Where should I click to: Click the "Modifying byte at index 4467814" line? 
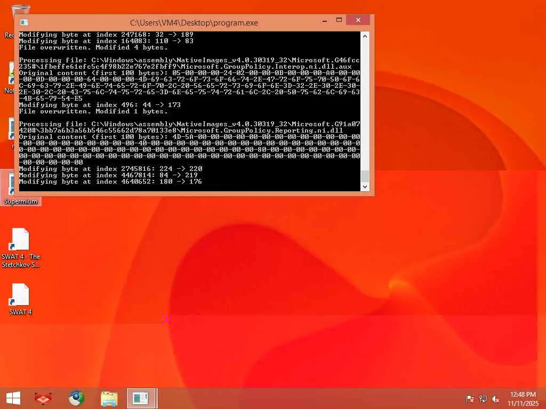[108, 175]
